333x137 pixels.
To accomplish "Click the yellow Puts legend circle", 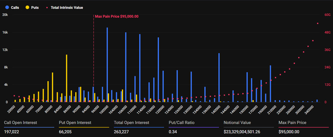I will click(x=27, y=7).
